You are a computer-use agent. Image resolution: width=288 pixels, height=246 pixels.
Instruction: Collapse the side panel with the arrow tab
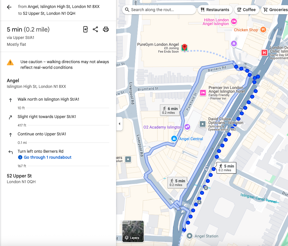(x=120, y=124)
